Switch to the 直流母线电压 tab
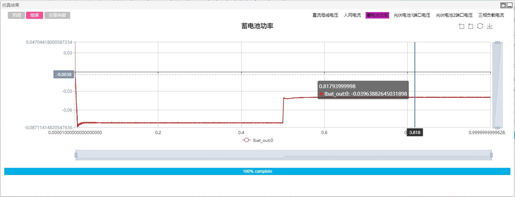This screenshot has width=515, height=197. (x=325, y=15)
